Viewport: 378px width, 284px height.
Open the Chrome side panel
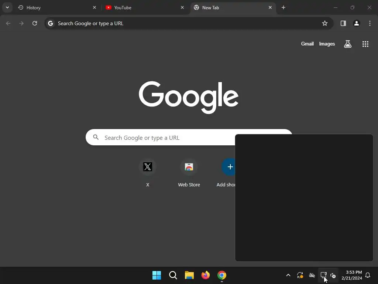pyautogui.click(x=343, y=23)
